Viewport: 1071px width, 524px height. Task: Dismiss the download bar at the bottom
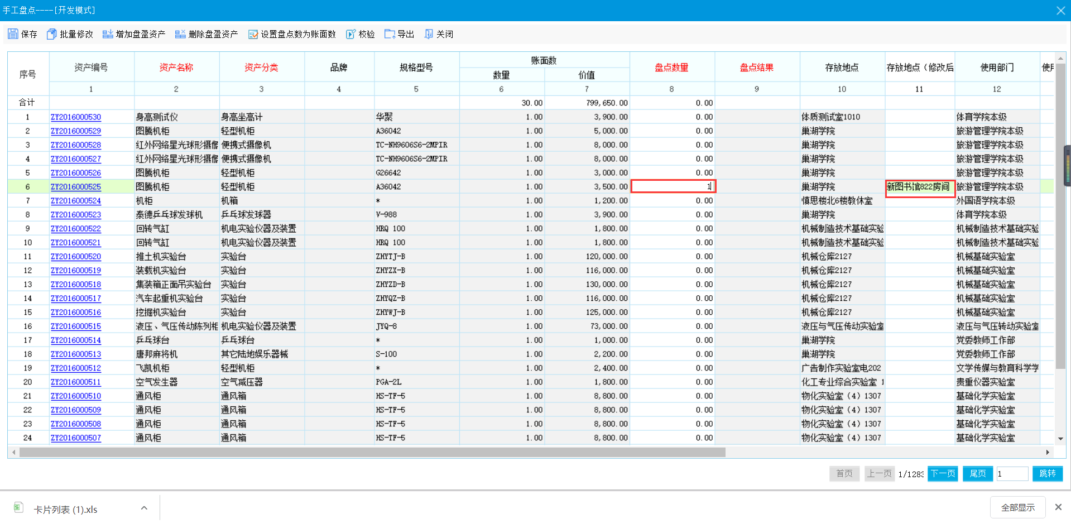pyautogui.click(x=1058, y=507)
